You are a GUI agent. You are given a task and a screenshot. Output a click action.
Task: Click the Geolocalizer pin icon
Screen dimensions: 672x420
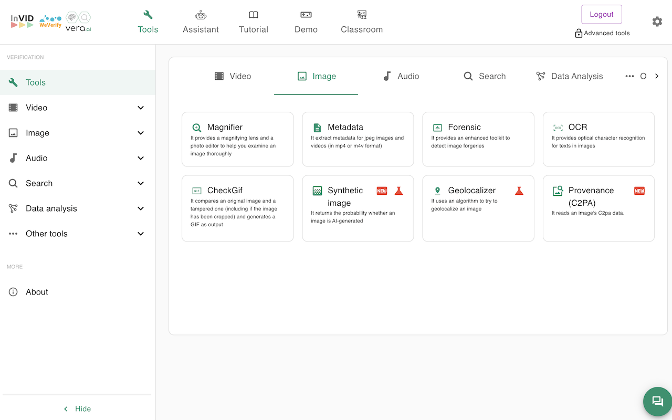pyautogui.click(x=437, y=191)
